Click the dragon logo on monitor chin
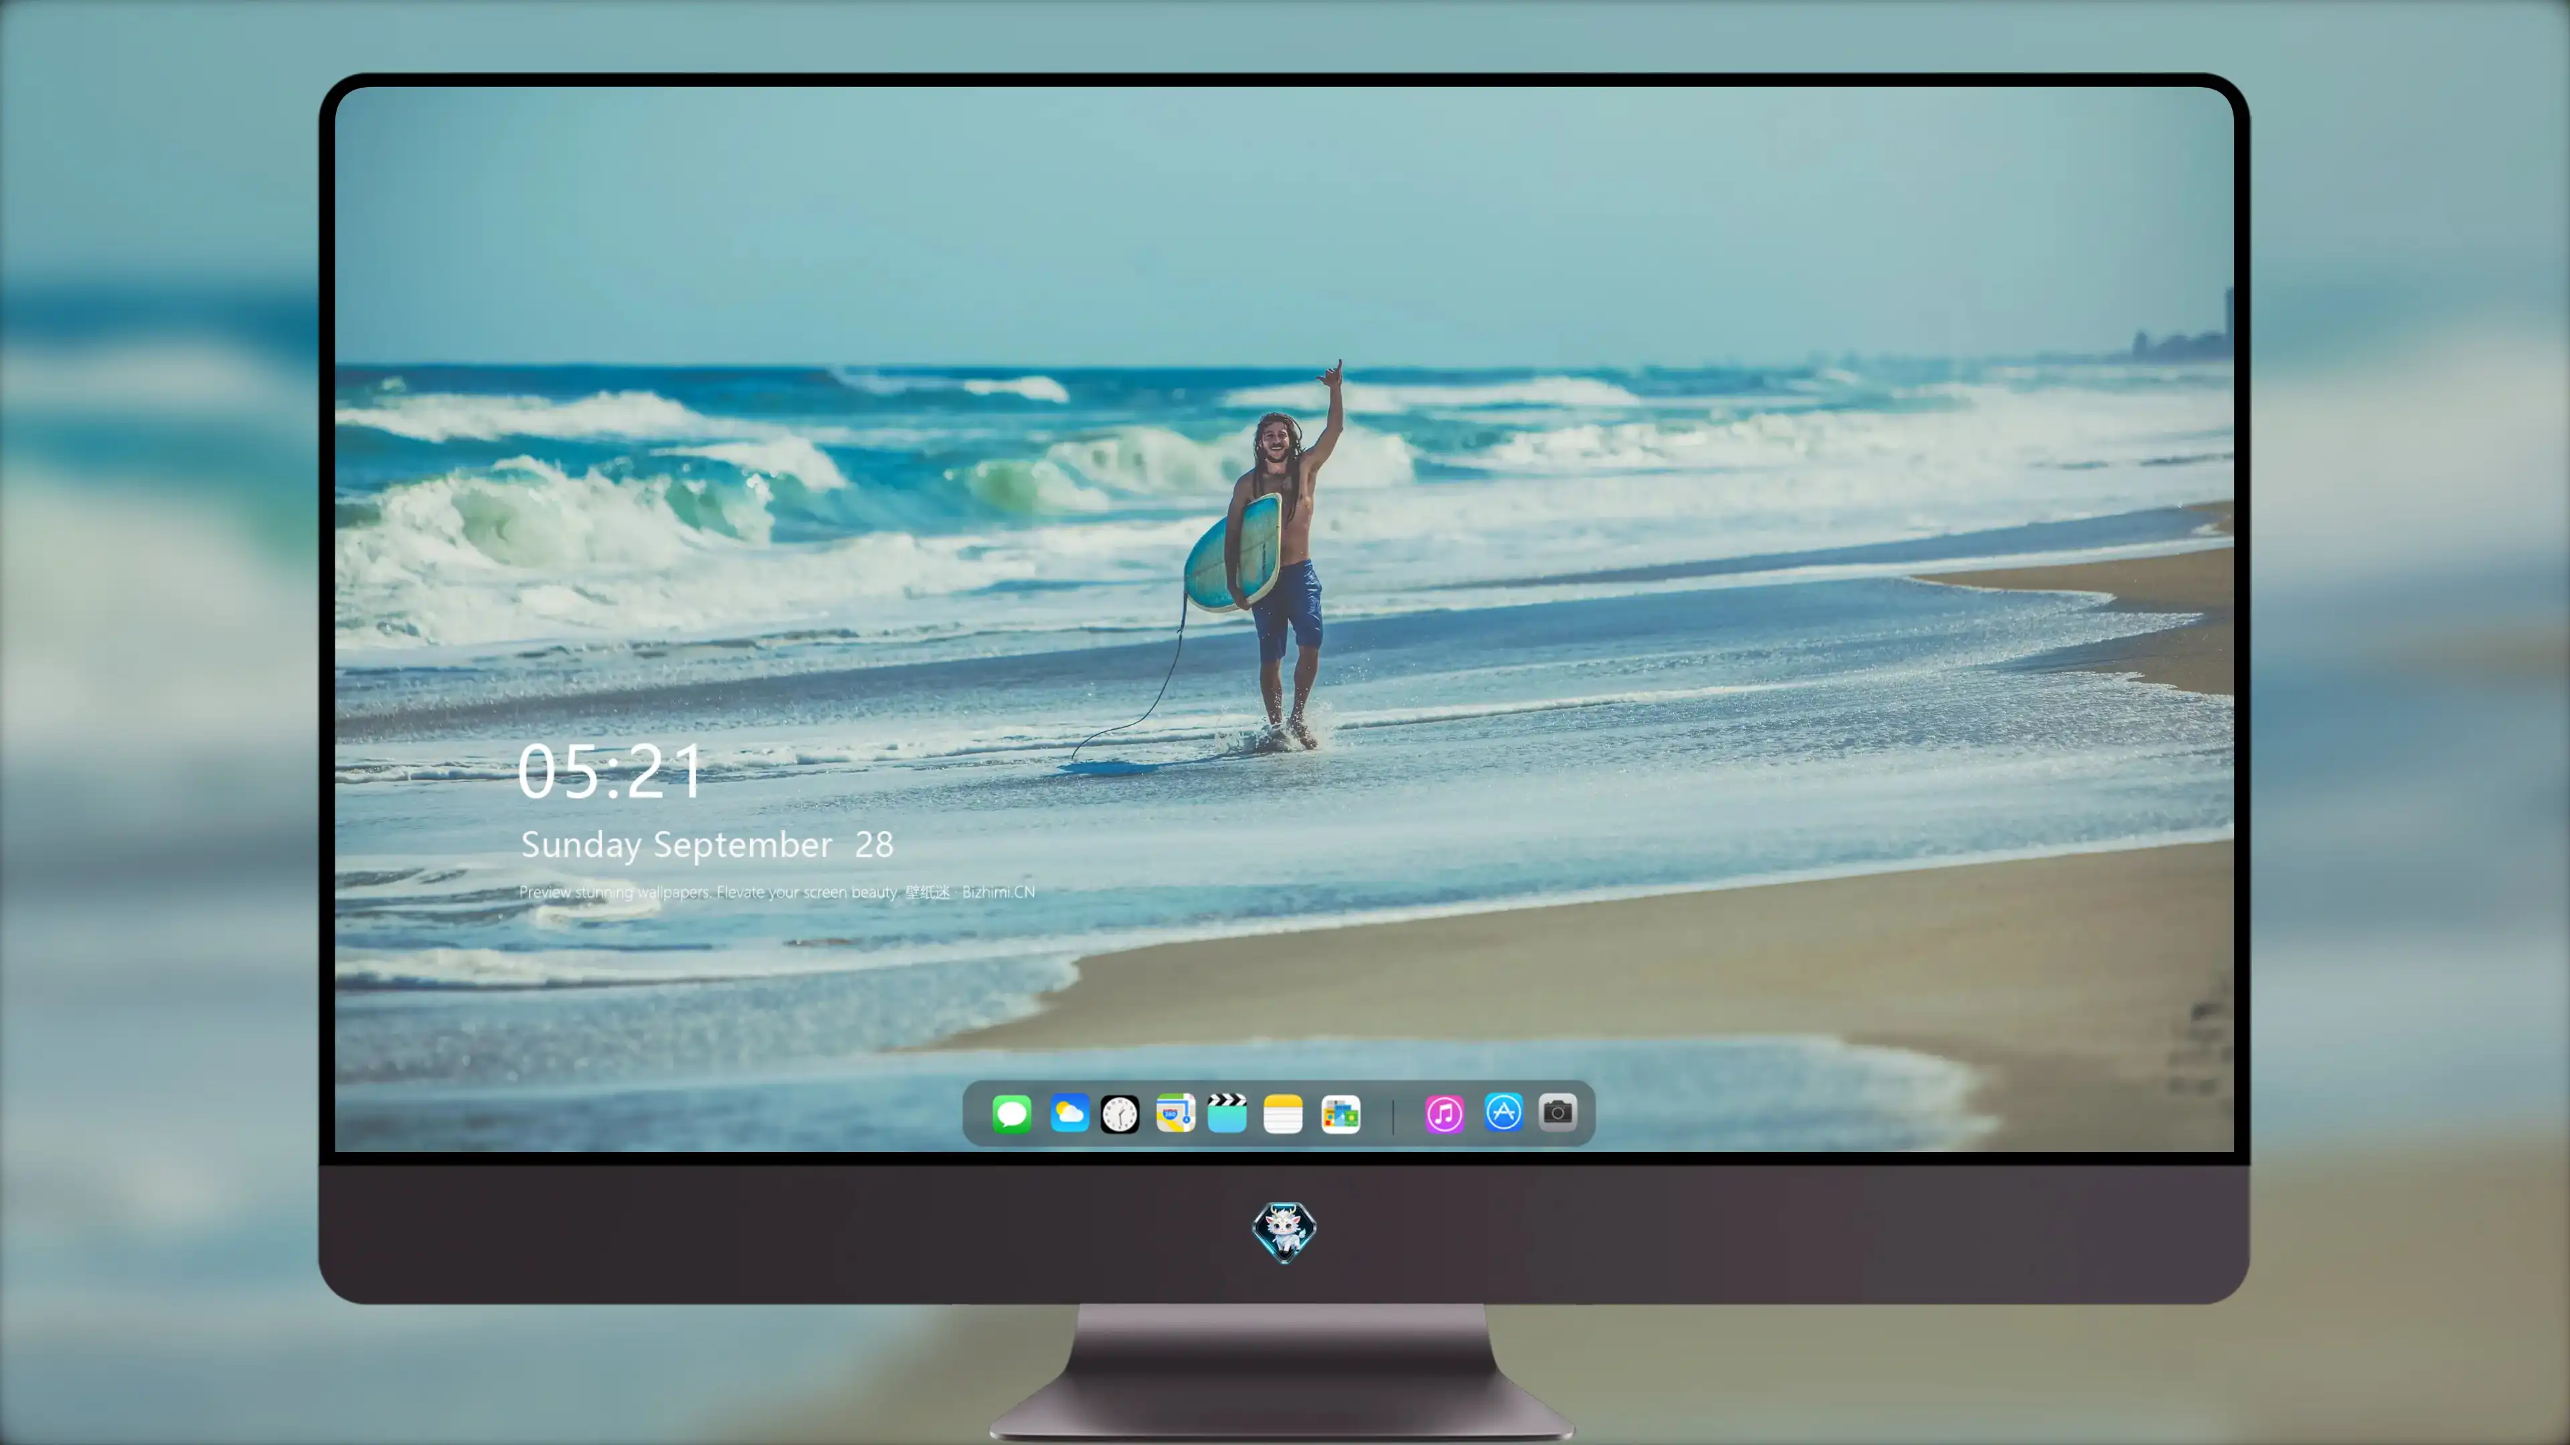 [1284, 1232]
